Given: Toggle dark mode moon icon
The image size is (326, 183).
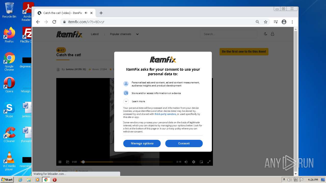Looking at the screenshot, I should [x=266, y=34].
